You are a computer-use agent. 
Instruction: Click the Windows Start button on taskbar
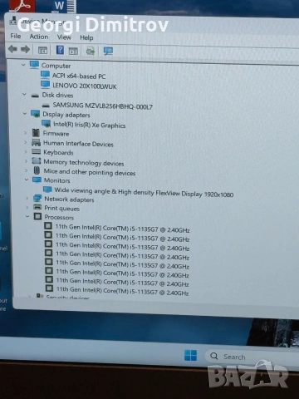(x=190, y=355)
